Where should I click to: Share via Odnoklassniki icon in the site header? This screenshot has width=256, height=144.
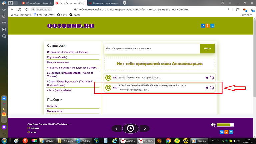click(x=208, y=26)
